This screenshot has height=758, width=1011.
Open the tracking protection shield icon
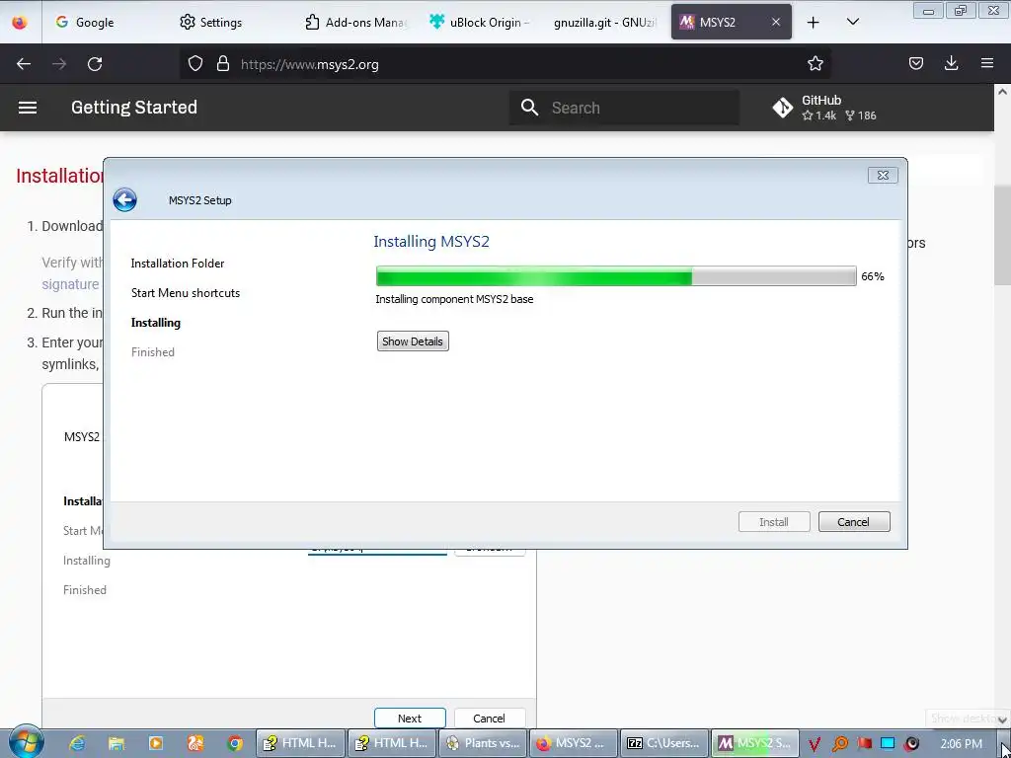(x=195, y=64)
